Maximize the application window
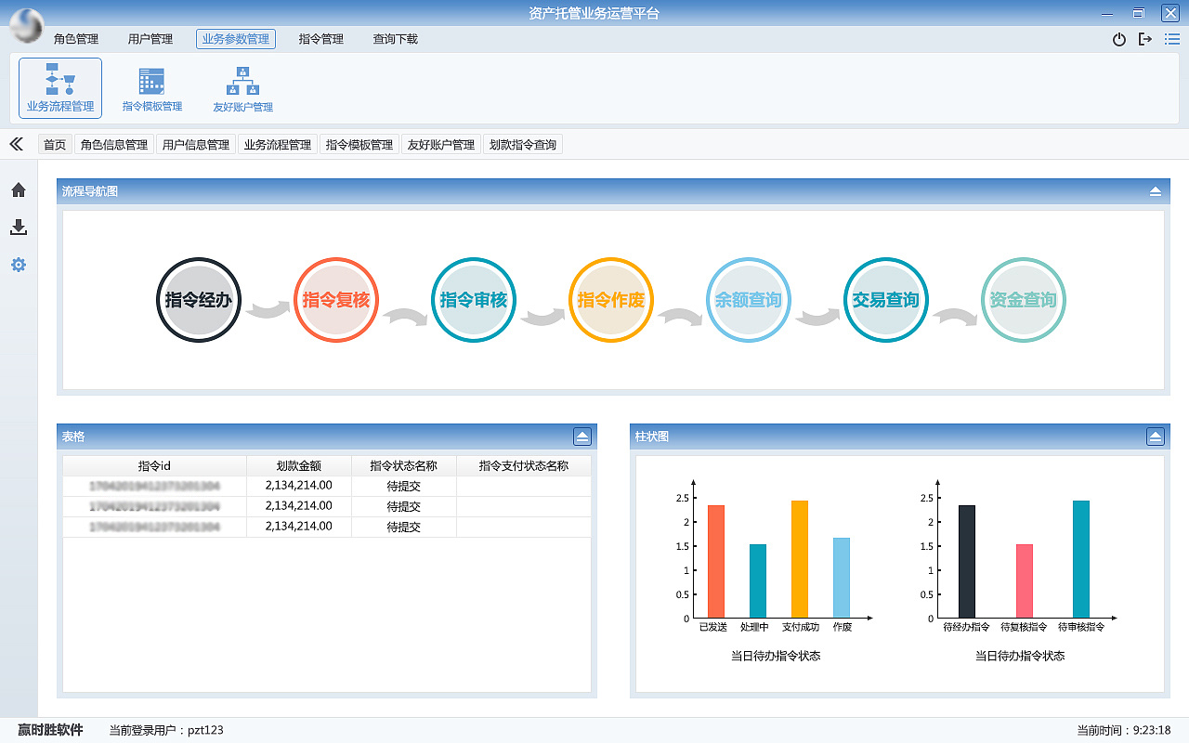The width and height of the screenshot is (1189, 743). click(x=1138, y=13)
